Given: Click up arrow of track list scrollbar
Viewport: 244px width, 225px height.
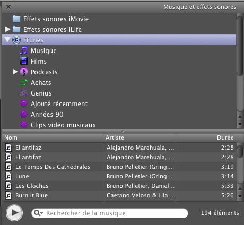Looking at the screenshot, I should click(x=240, y=188).
